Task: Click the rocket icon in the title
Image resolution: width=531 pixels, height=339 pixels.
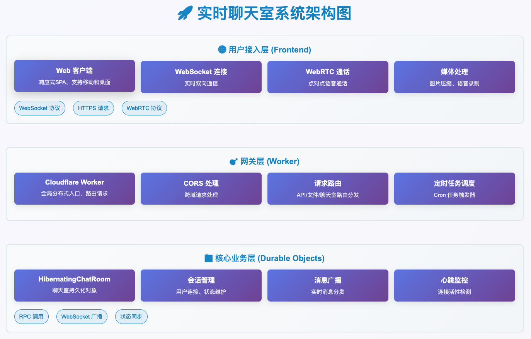Action: 185,14
